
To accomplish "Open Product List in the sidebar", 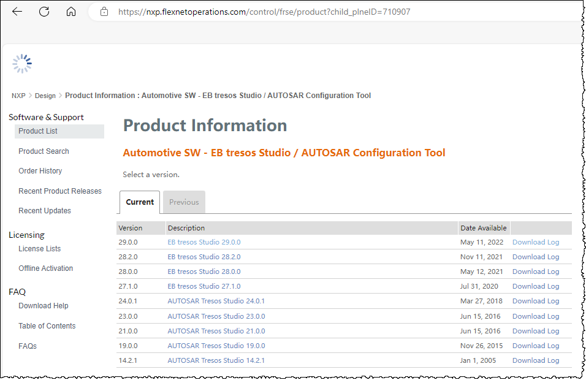I will (x=39, y=131).
